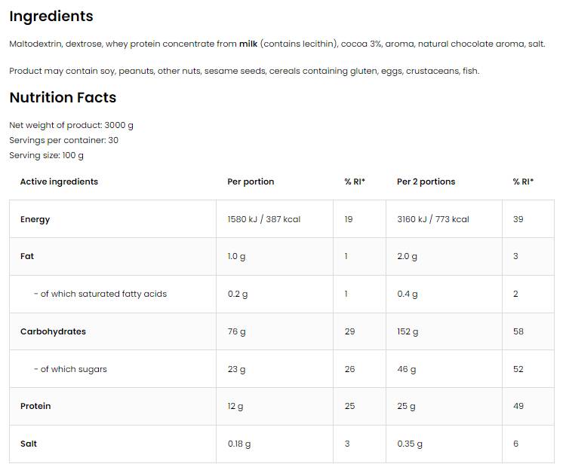Click the allergen warning sentence about soy

click(244, 71)
